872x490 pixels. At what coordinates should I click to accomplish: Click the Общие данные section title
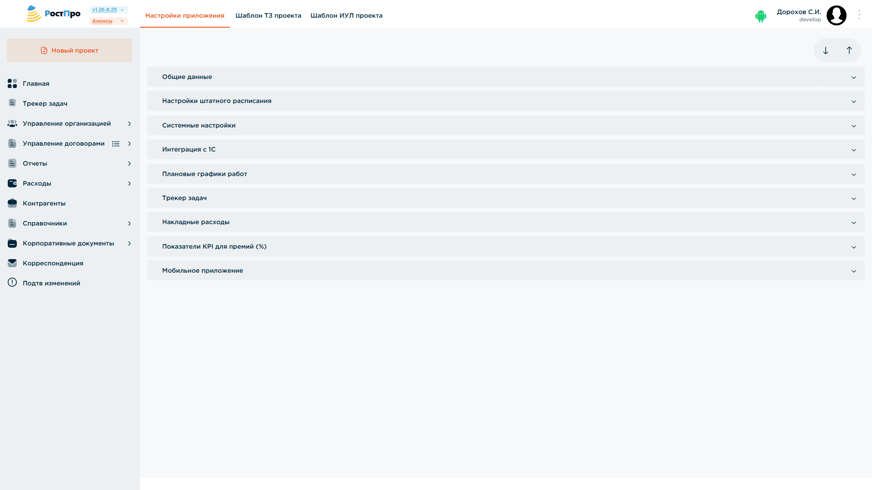coord(187,77)
